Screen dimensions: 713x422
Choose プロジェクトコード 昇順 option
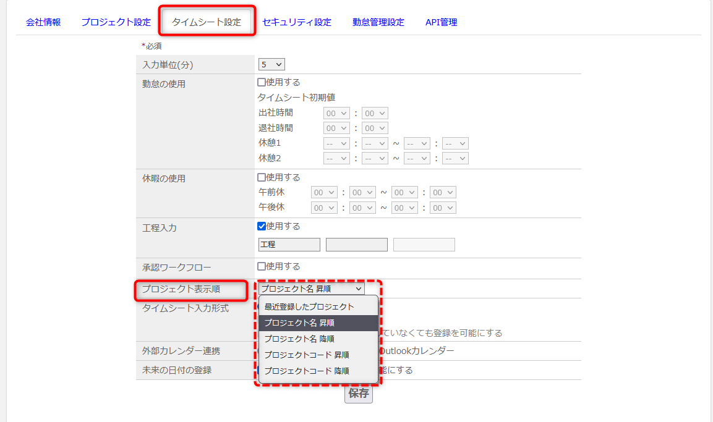point(318,355)
